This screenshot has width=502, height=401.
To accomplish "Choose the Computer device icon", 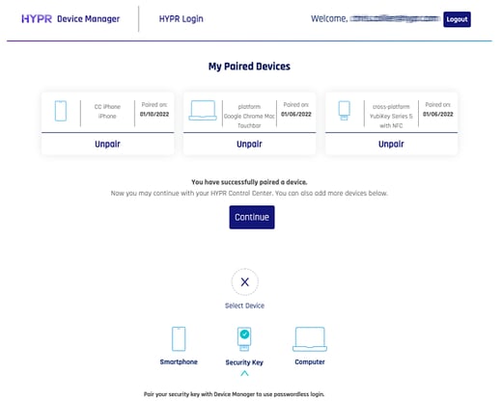I will click(310, 339).
